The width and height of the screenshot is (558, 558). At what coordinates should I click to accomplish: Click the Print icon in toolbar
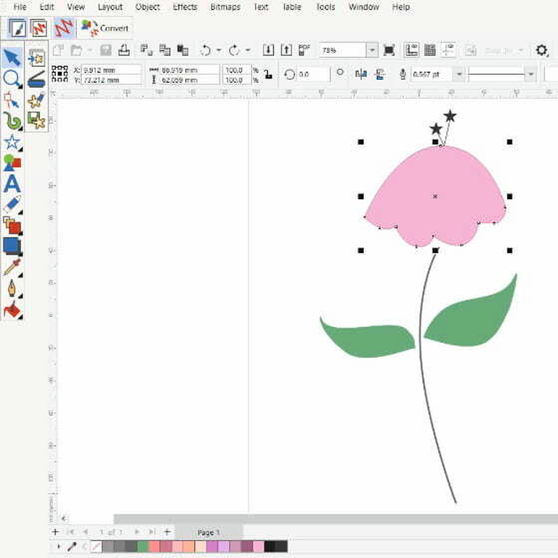[x=124, y=50]
